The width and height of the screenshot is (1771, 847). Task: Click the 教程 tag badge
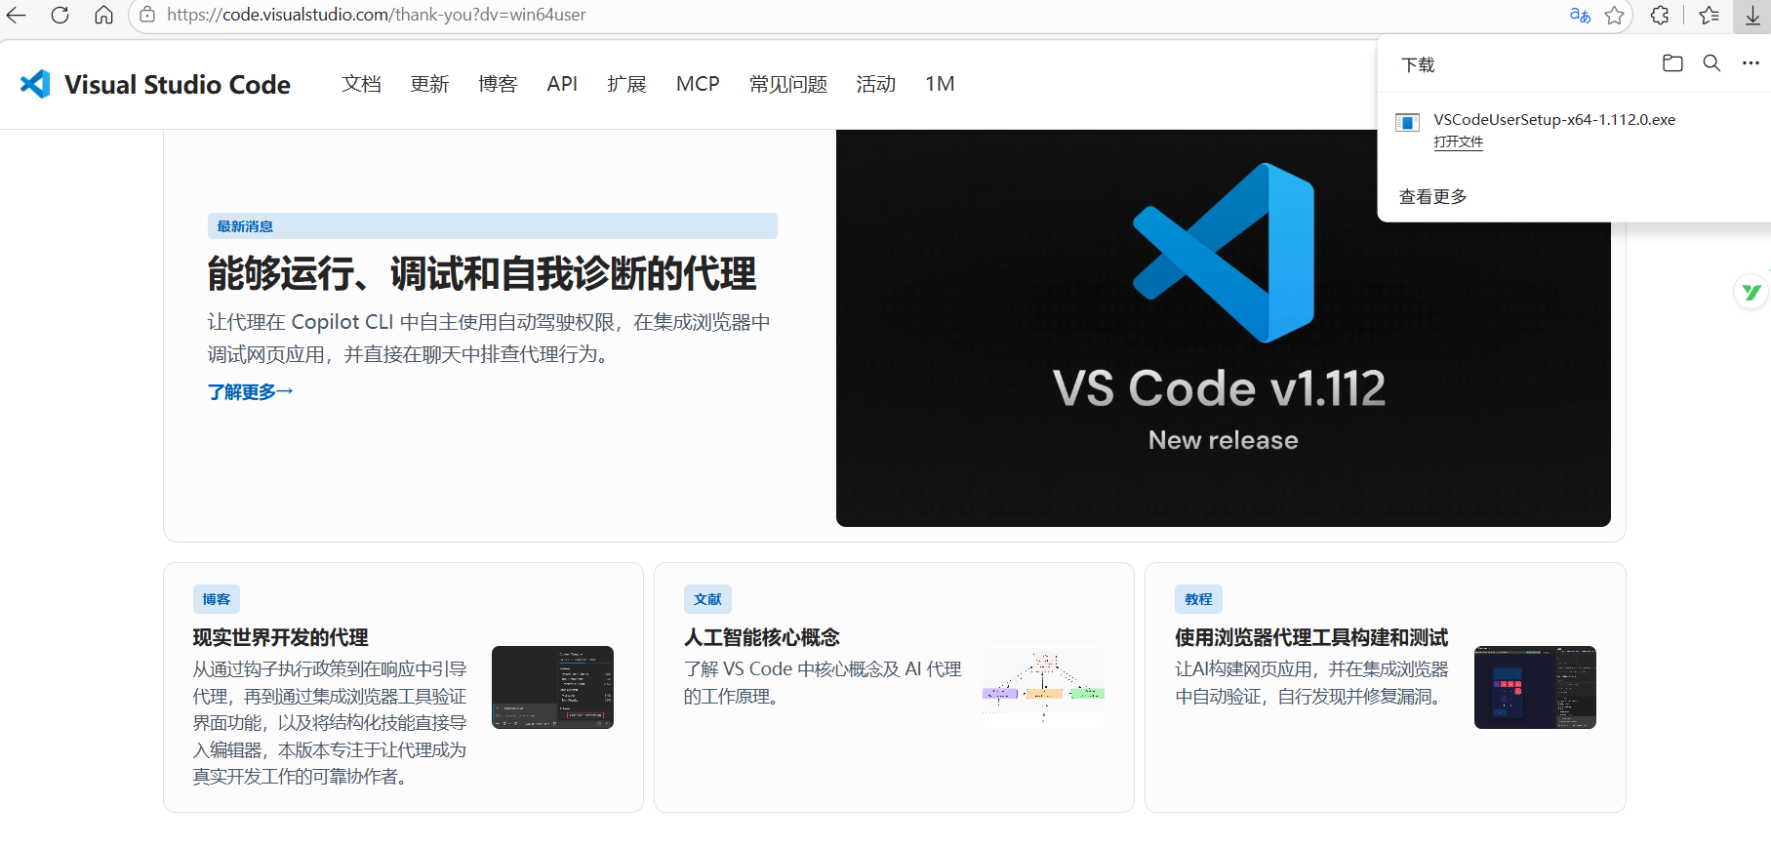1198,599
